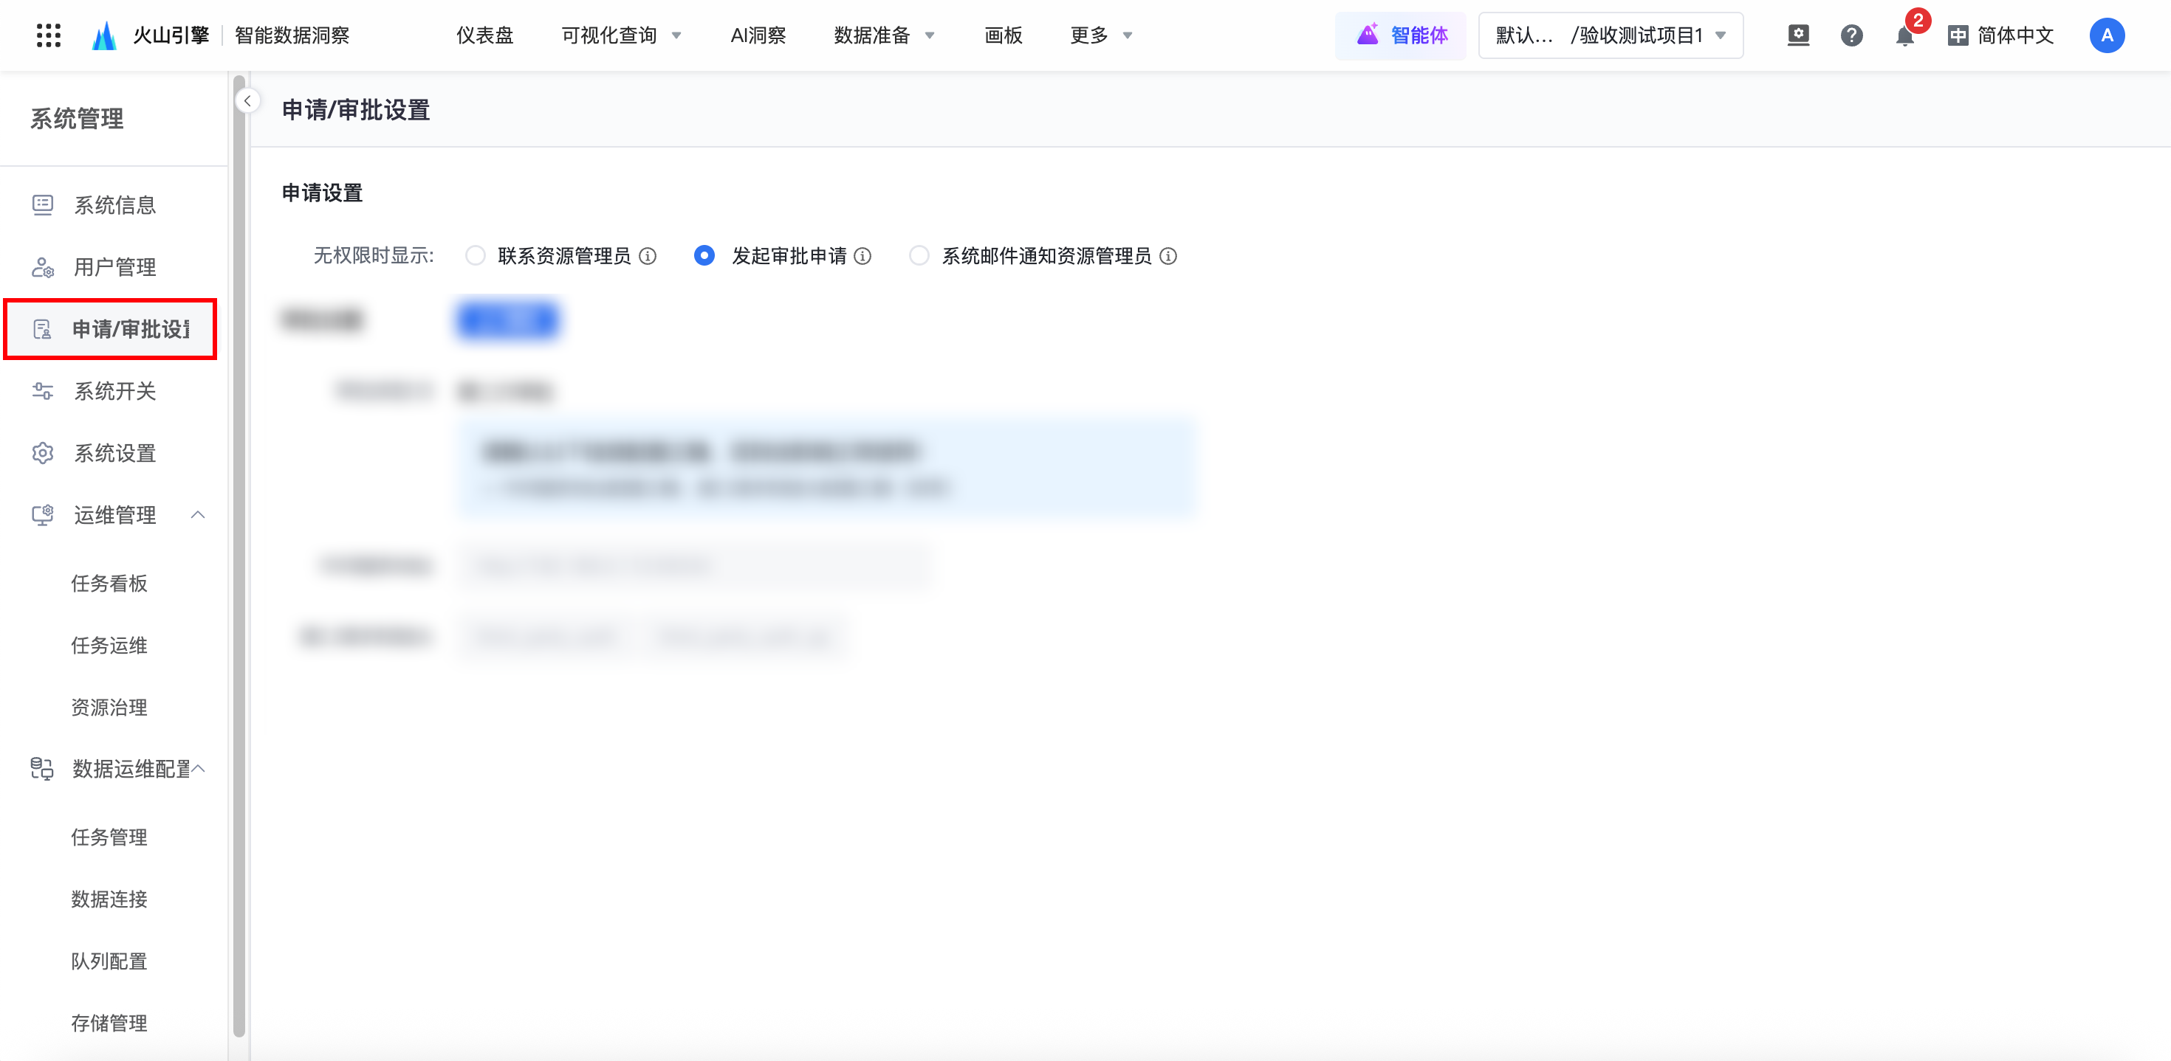2171x1061 pixels.
Task: Click the user avatar A icon
Action: coord(2106,35)
